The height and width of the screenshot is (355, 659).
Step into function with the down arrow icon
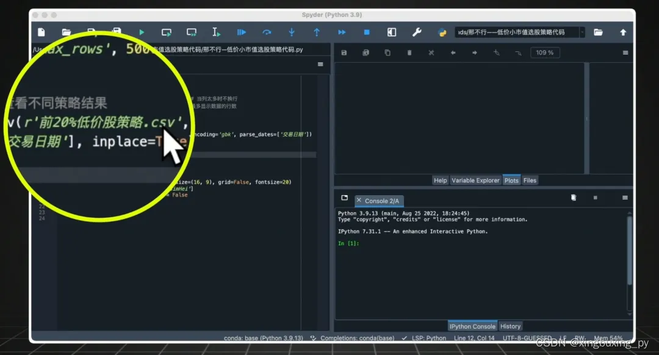click(x=292, y=32)
